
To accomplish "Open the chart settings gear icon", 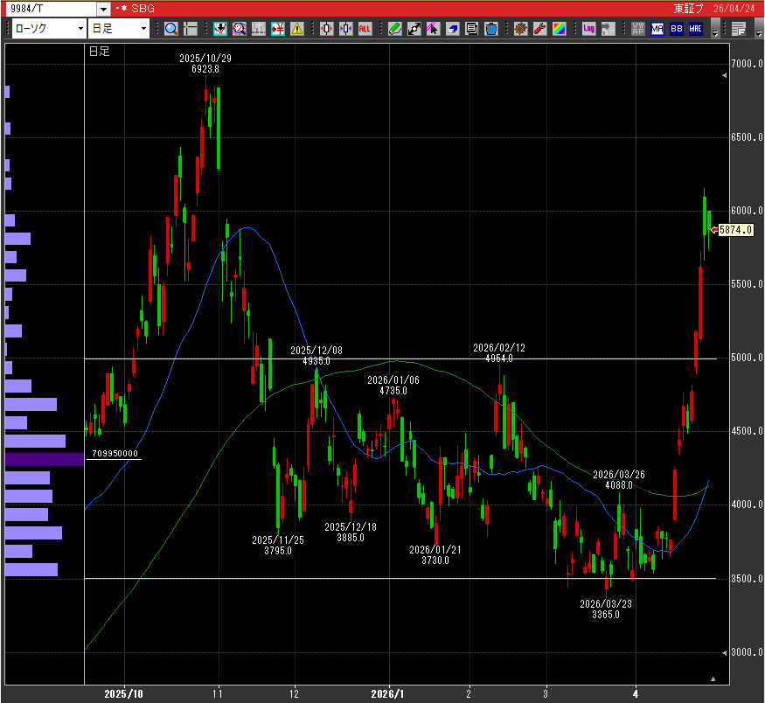I will point(521,29).
